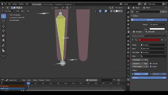Open the Object Data properties tab
This screenshot has height=95, width=168.
click(128, 72)
